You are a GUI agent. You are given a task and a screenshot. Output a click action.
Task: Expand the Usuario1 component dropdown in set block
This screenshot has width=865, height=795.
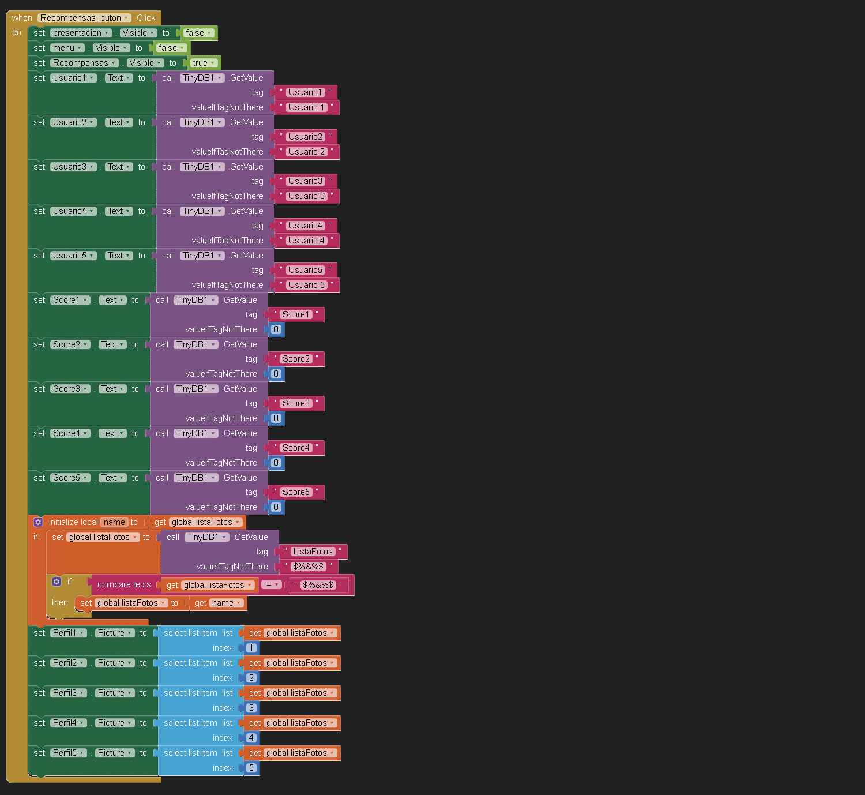91,78
